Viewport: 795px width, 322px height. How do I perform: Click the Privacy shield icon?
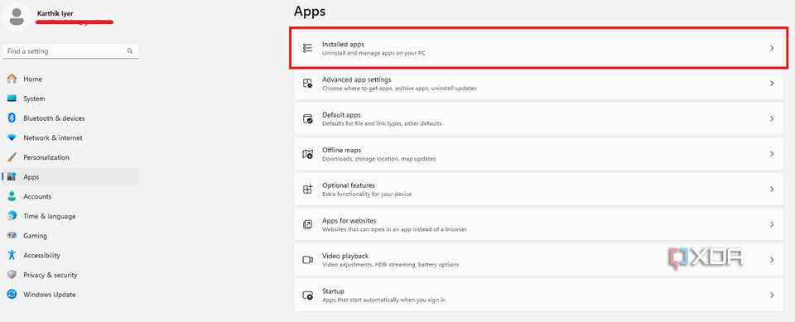point(12,275)
